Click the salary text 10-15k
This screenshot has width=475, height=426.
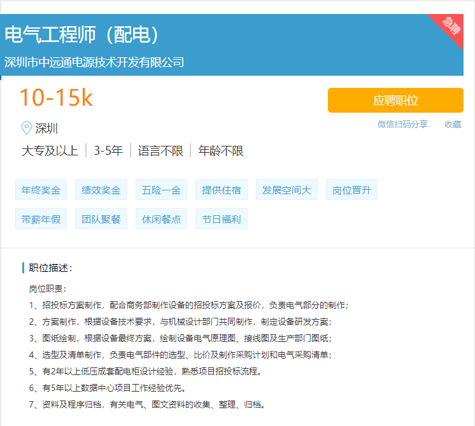pos(56,97)
